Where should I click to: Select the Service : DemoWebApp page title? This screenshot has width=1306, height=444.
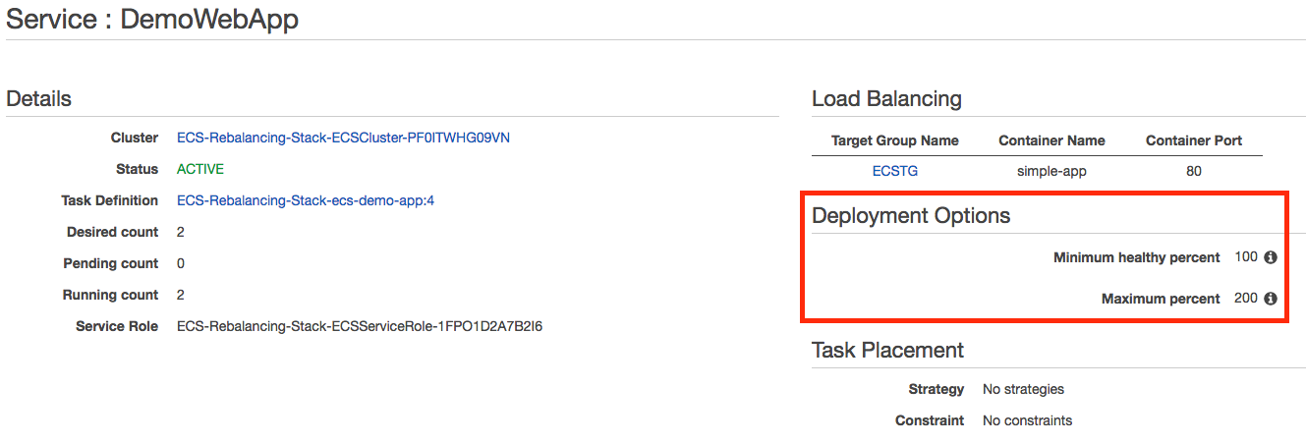152,19
